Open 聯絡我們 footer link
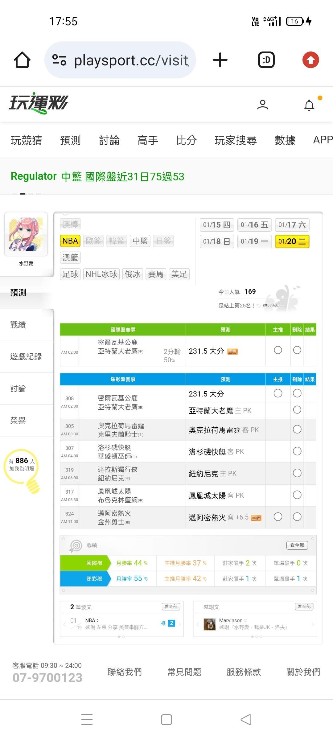This screenshot has height=740, width=333. (x=125, y=672)
